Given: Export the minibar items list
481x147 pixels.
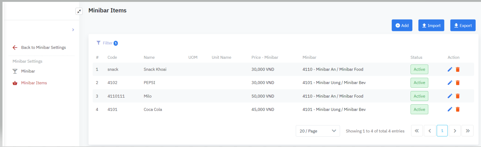Looking at the screenshot, I should point(463,25).
